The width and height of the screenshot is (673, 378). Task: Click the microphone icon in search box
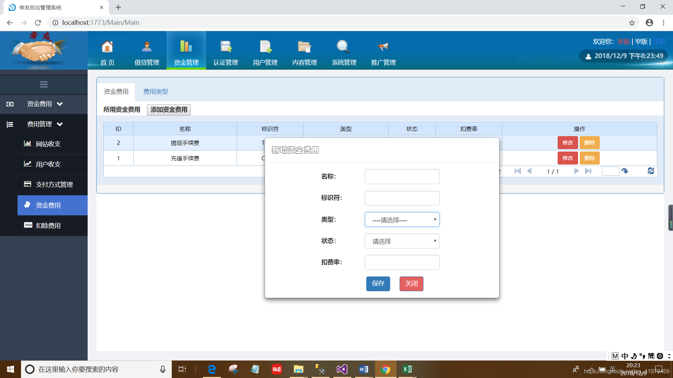pos(163,369)
